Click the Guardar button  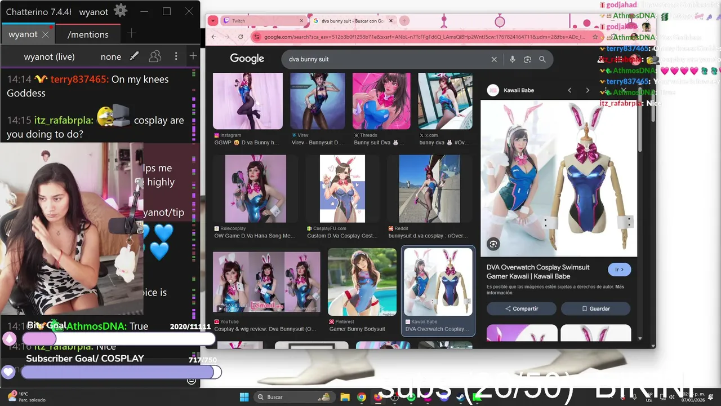pos(595,308)
